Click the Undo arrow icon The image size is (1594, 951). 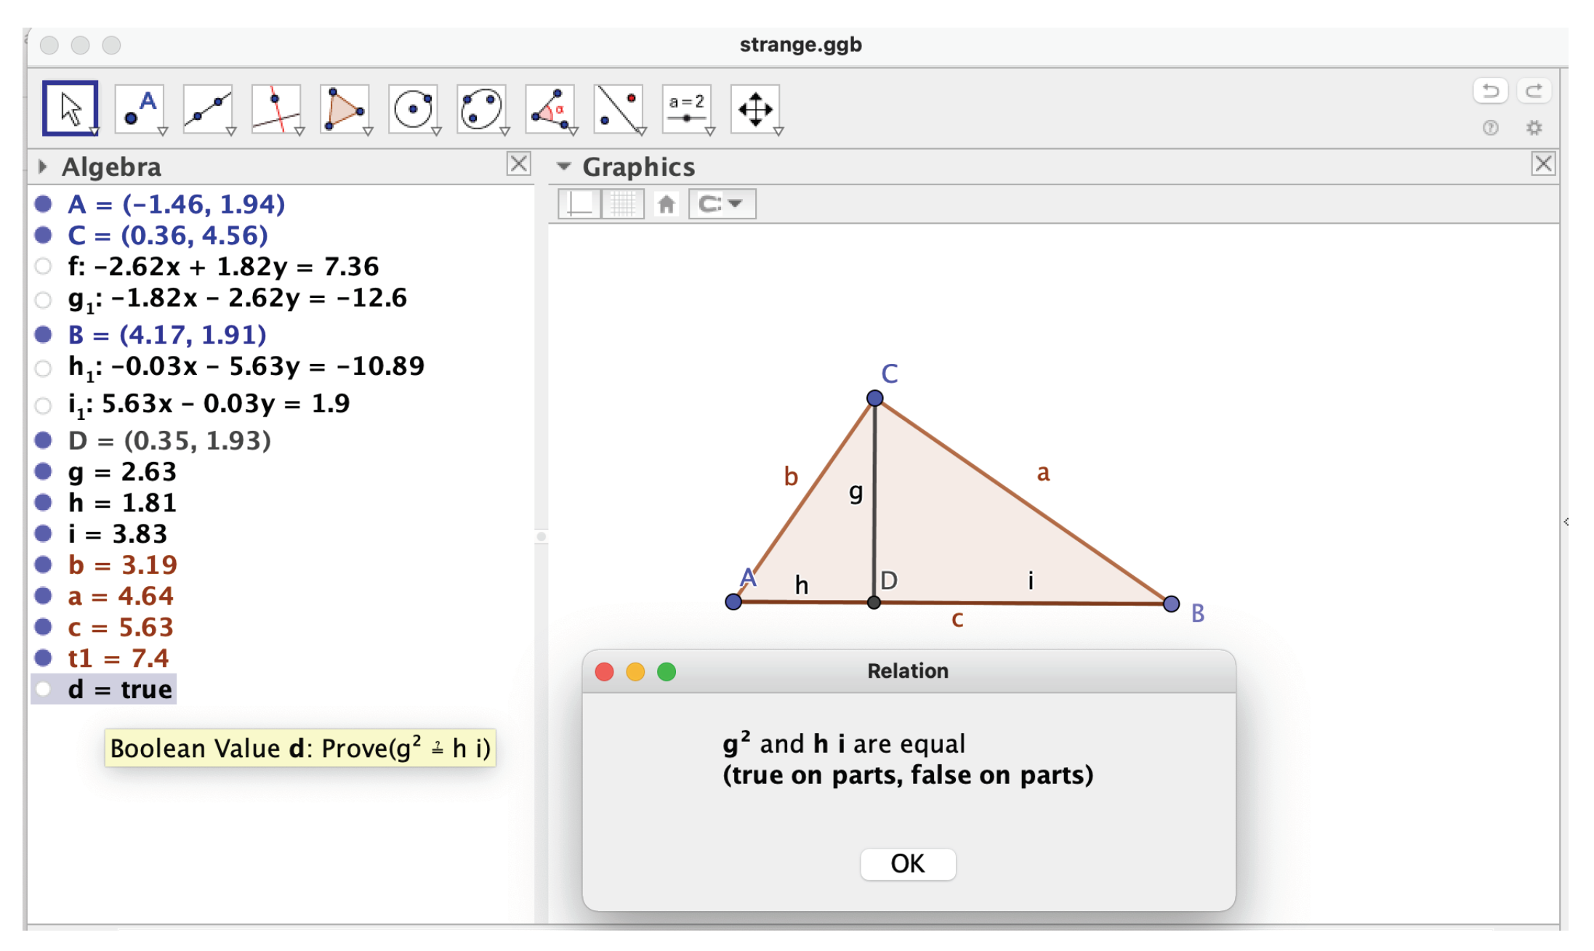(x=1491, y=91)
